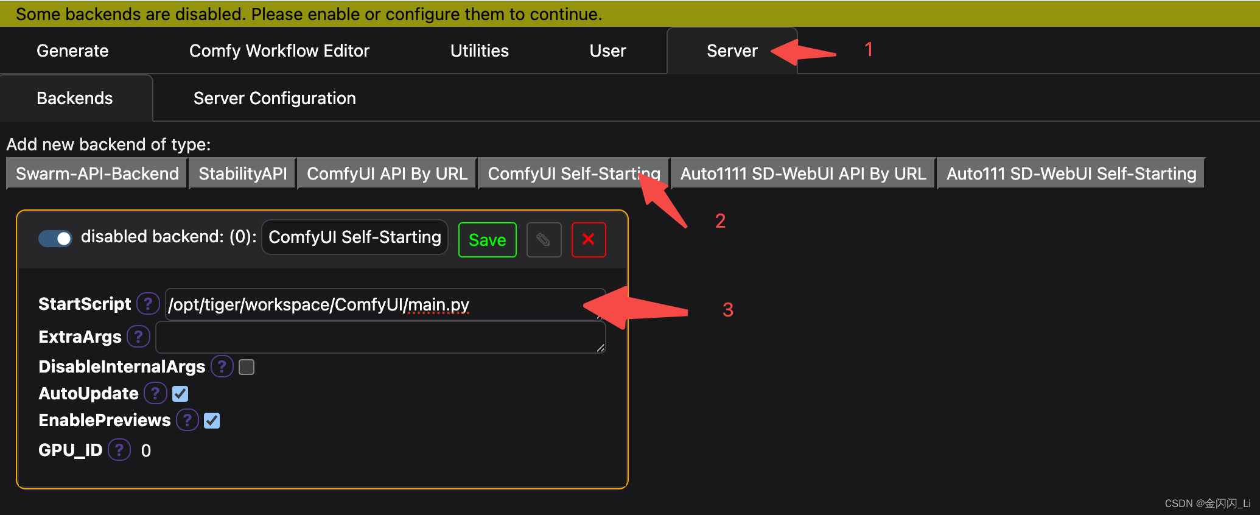Show help for StartScript
Image resolution: width=1260 pixels, height=515 pixels.
coord(148,303)
